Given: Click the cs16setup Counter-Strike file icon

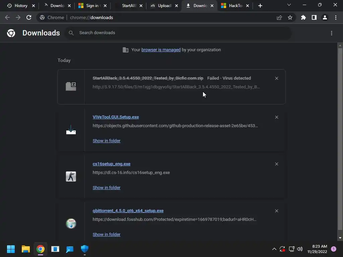Looking at the screenshot, I should pyautogui.click(x=71, y=176).
